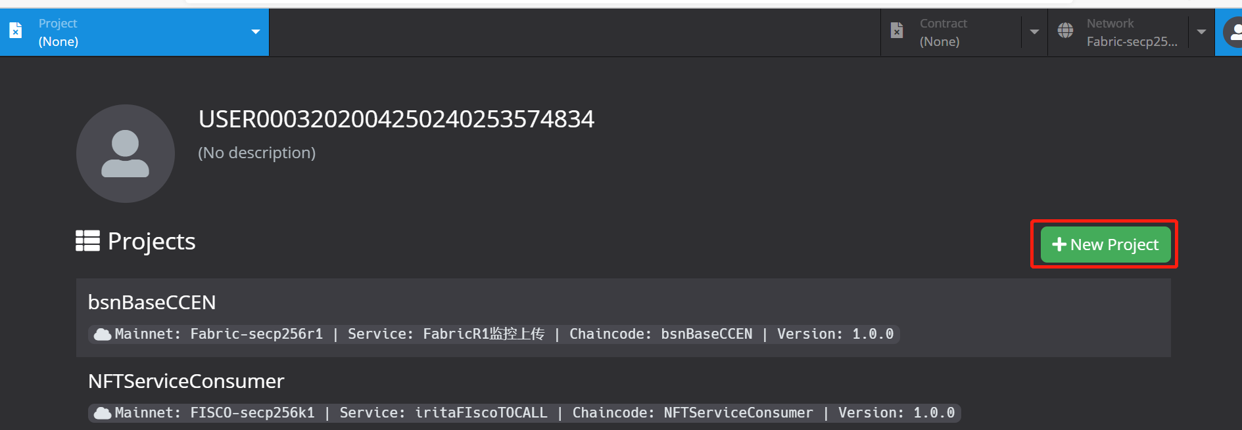Select the Project (None) selector
The height and width of the screenshot is (430, 1242).
[x=134, y=32]
